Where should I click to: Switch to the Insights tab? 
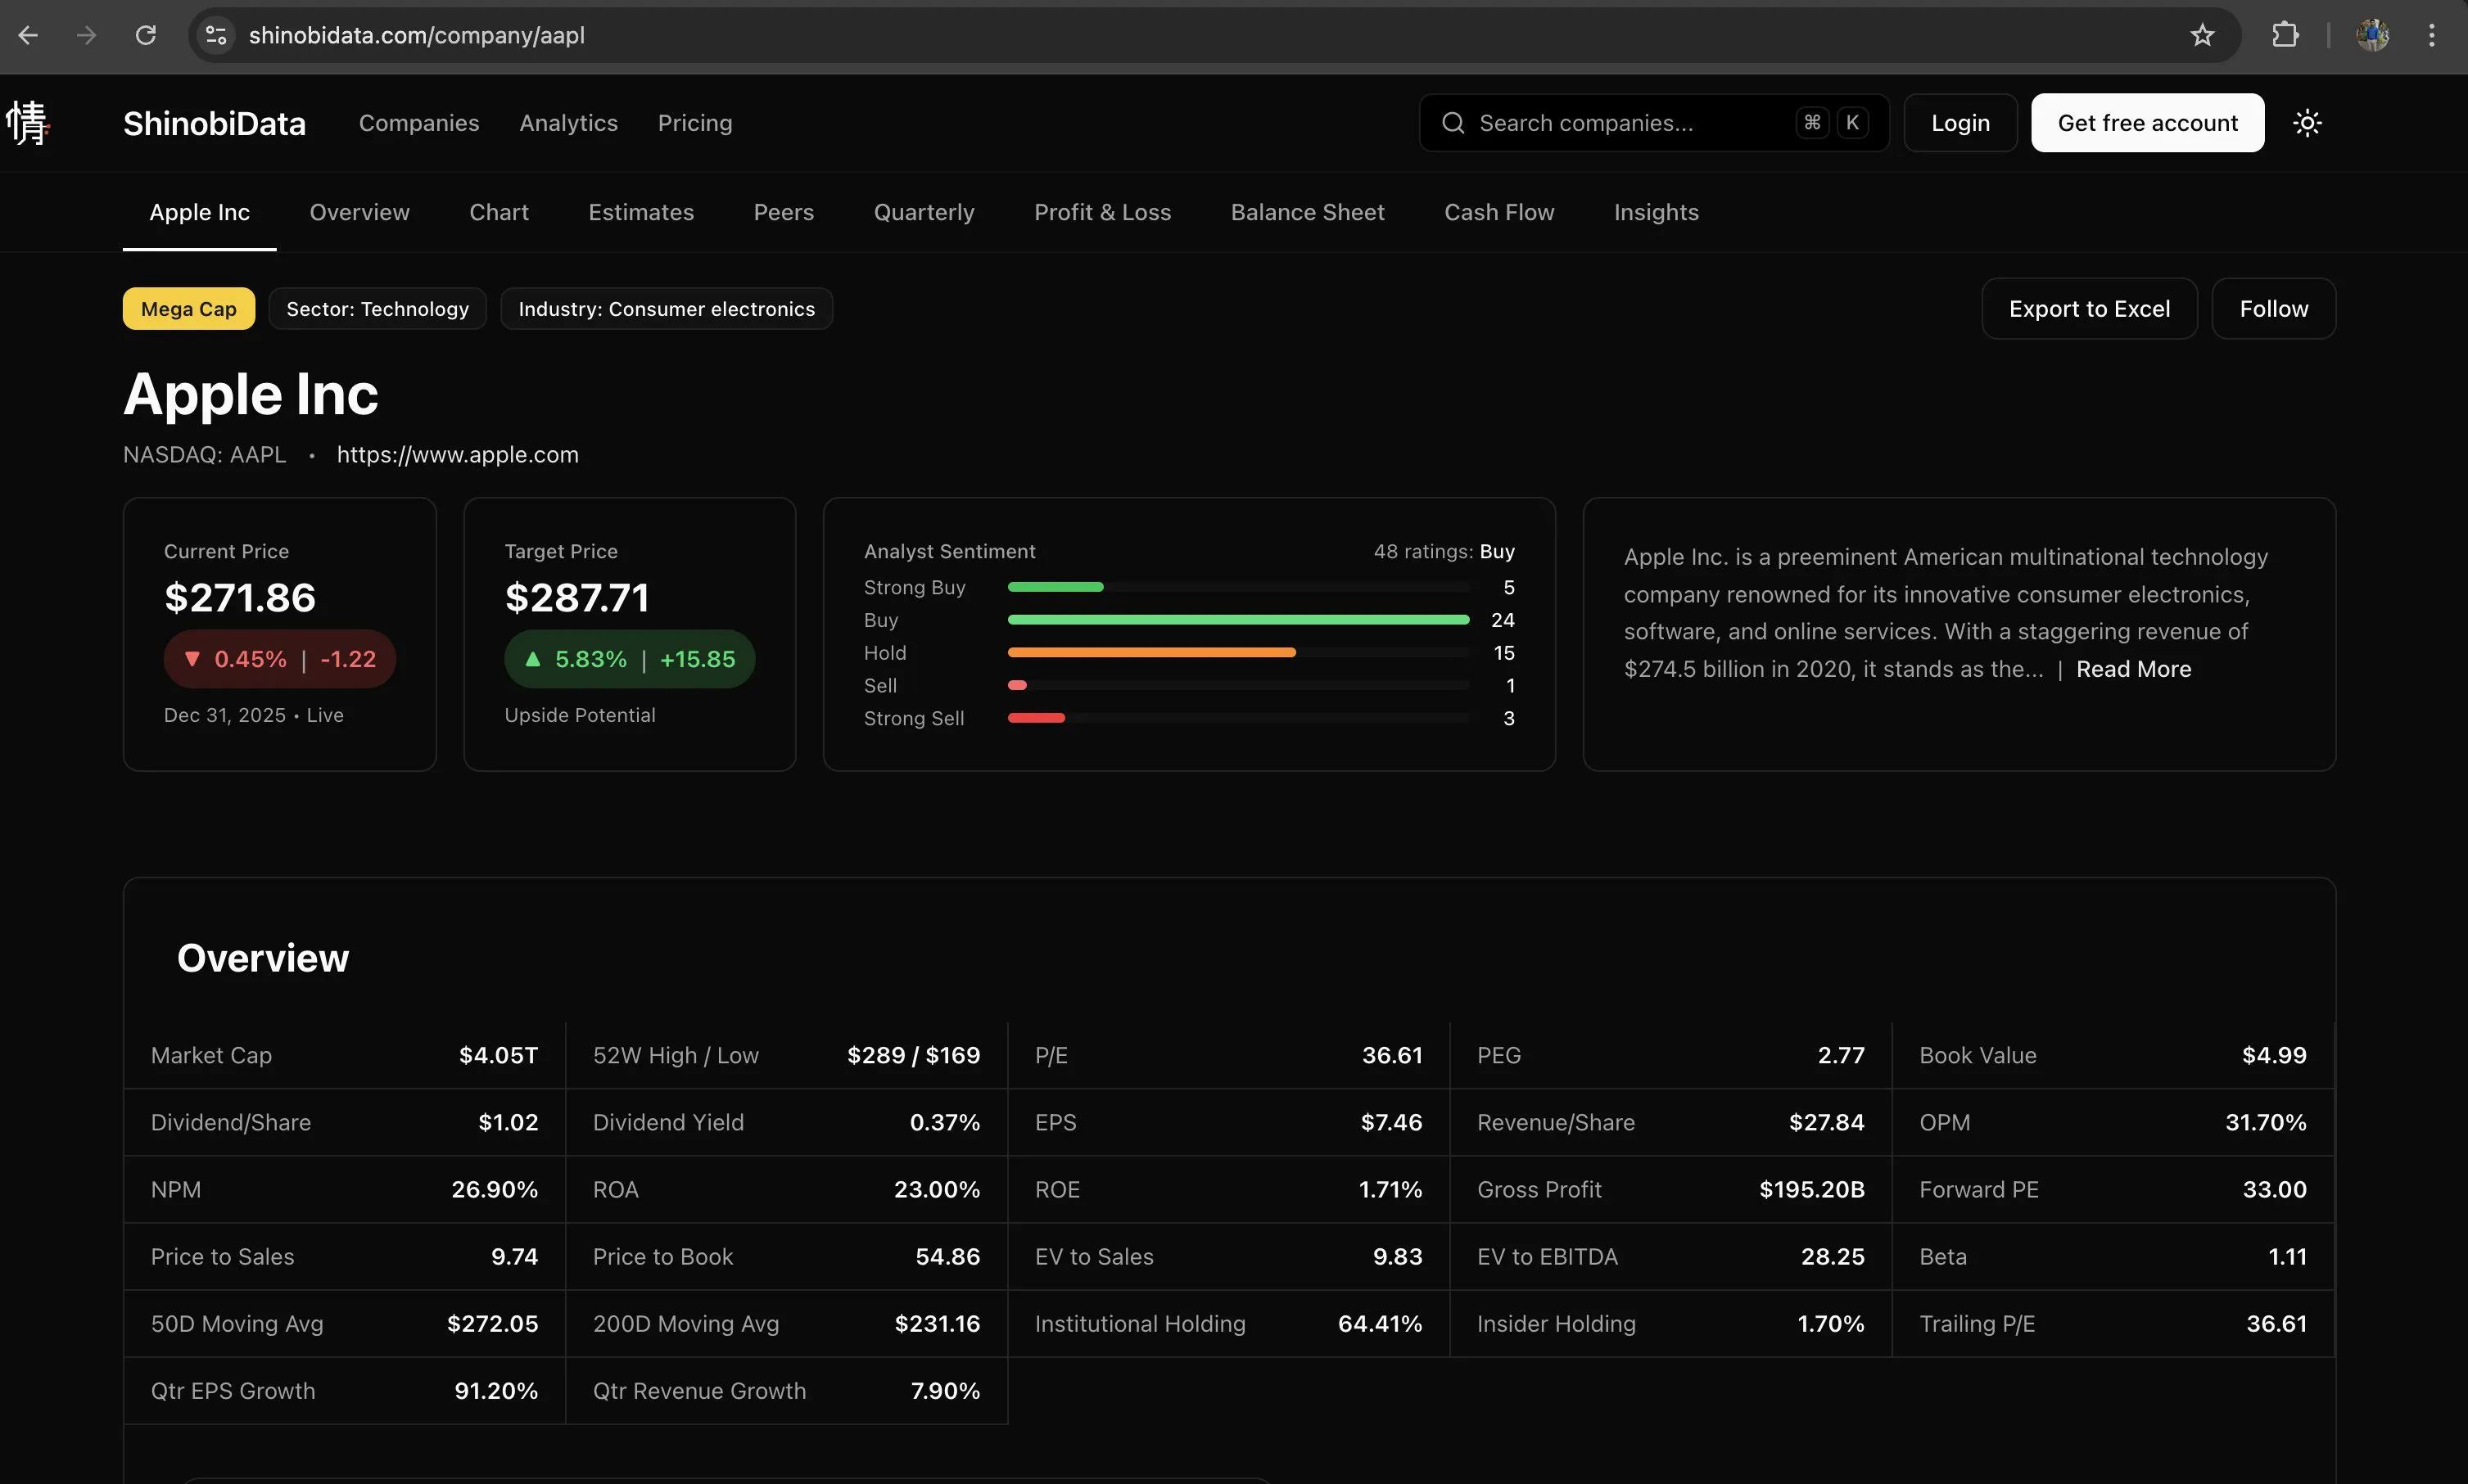[1656, 212]
